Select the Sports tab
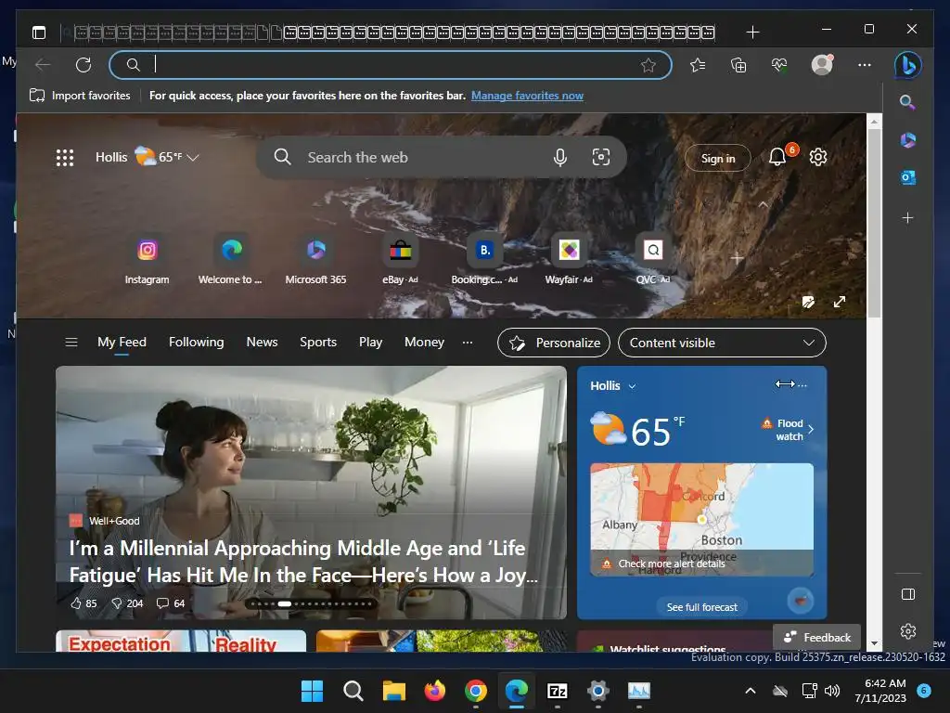This screenshot has width=950, height=713. pos(318,342)
